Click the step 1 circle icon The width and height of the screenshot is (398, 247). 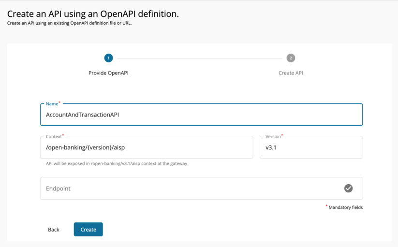point(108,58)
